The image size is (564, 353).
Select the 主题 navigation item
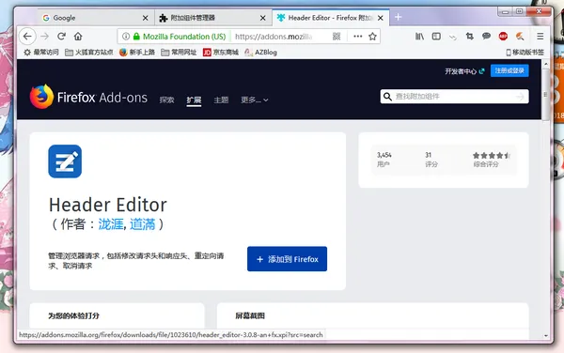click(221, 100)
